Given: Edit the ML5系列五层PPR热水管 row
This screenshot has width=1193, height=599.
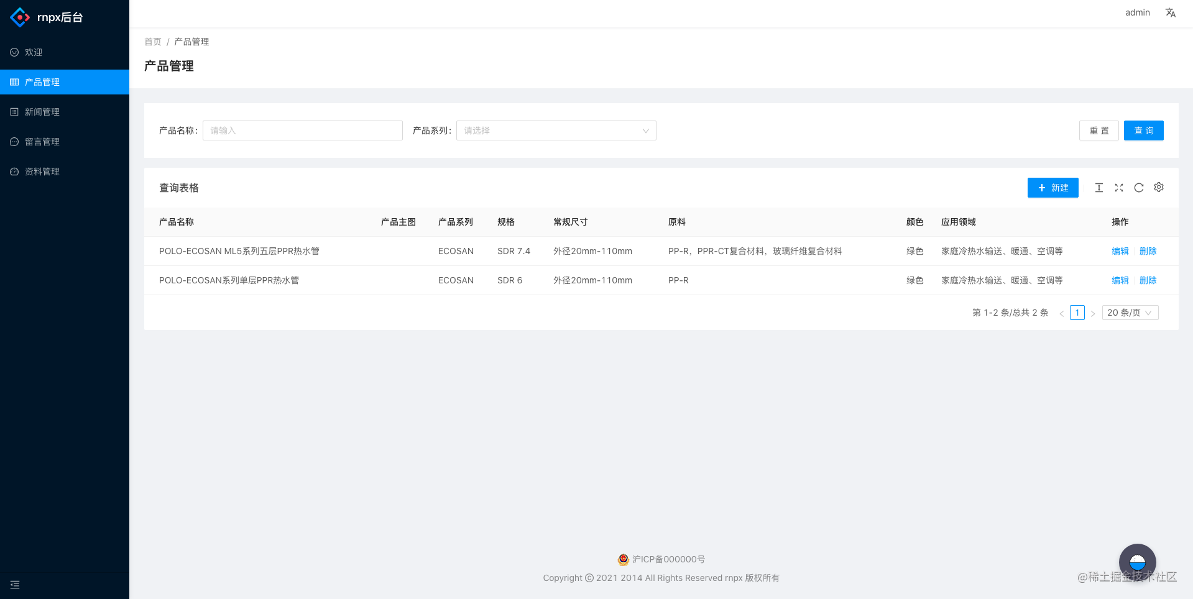Looking at the screenshot, I should pos(1120,251).
